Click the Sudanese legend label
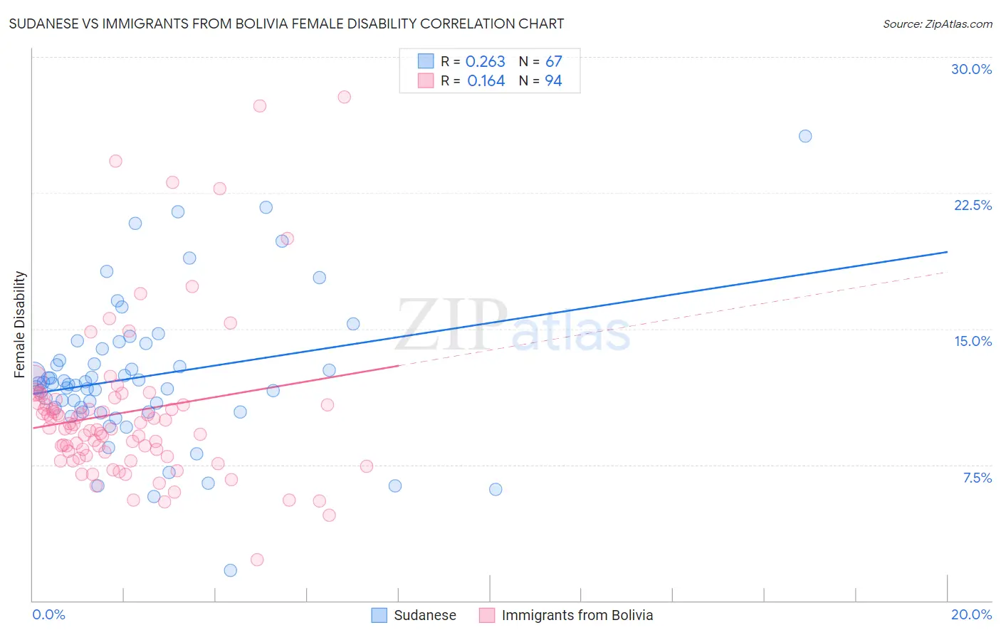This screenshot has width=1001, height=635. [x=425, y=615]
